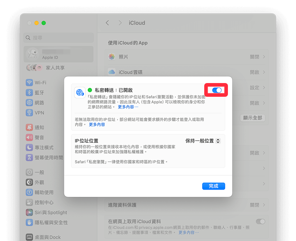The image size is (296, 241).
Task: Open 聲音 speaker icon in sidebar
Action: 29,138
